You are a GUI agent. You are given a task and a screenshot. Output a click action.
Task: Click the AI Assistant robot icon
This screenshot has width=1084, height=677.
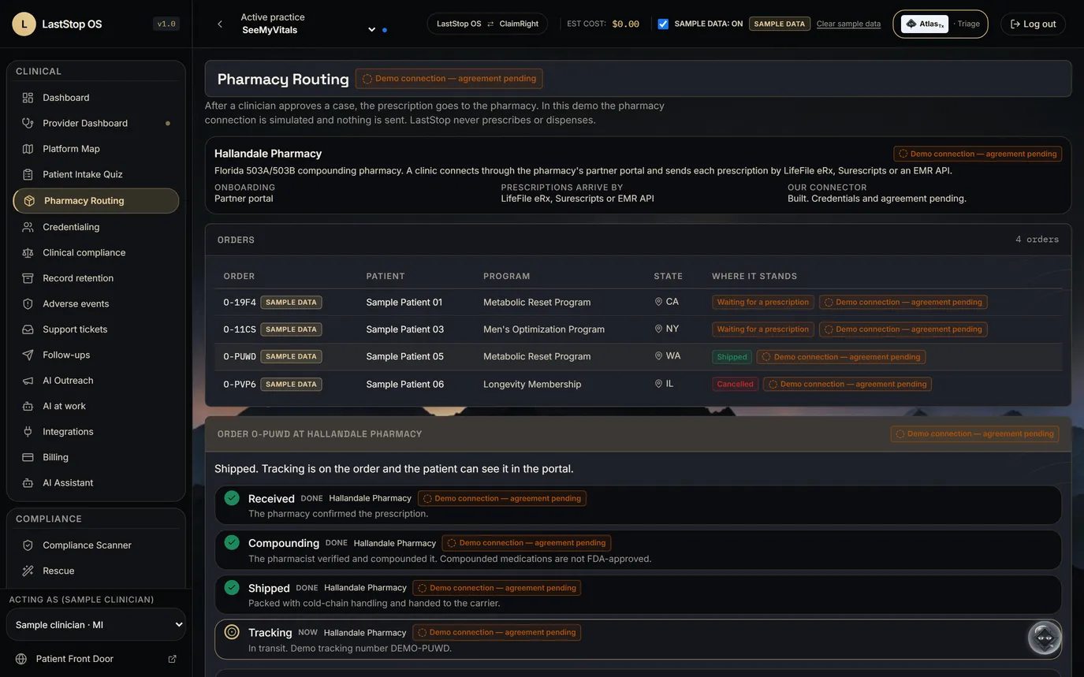(x=28, y=483)
